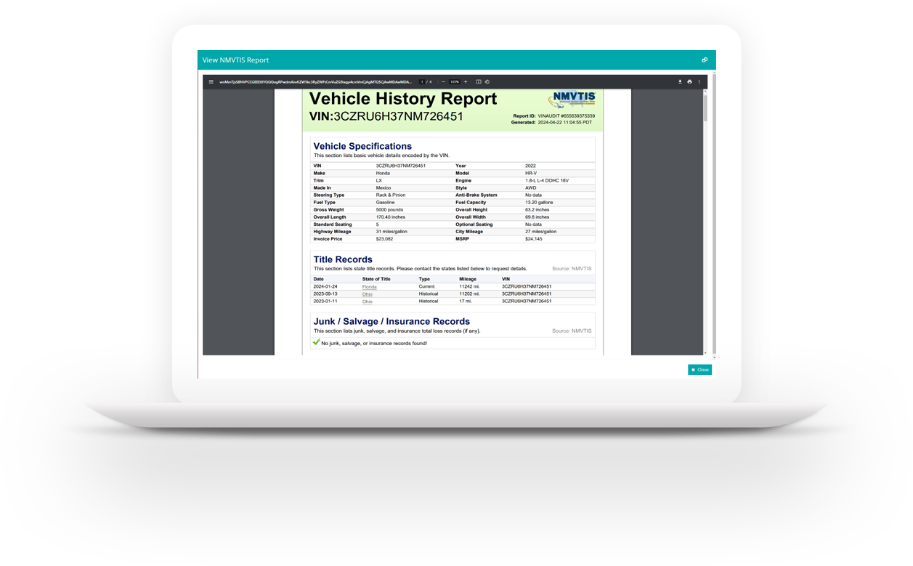
Task: Click the PDF page number field
Action: click(422, 81)
